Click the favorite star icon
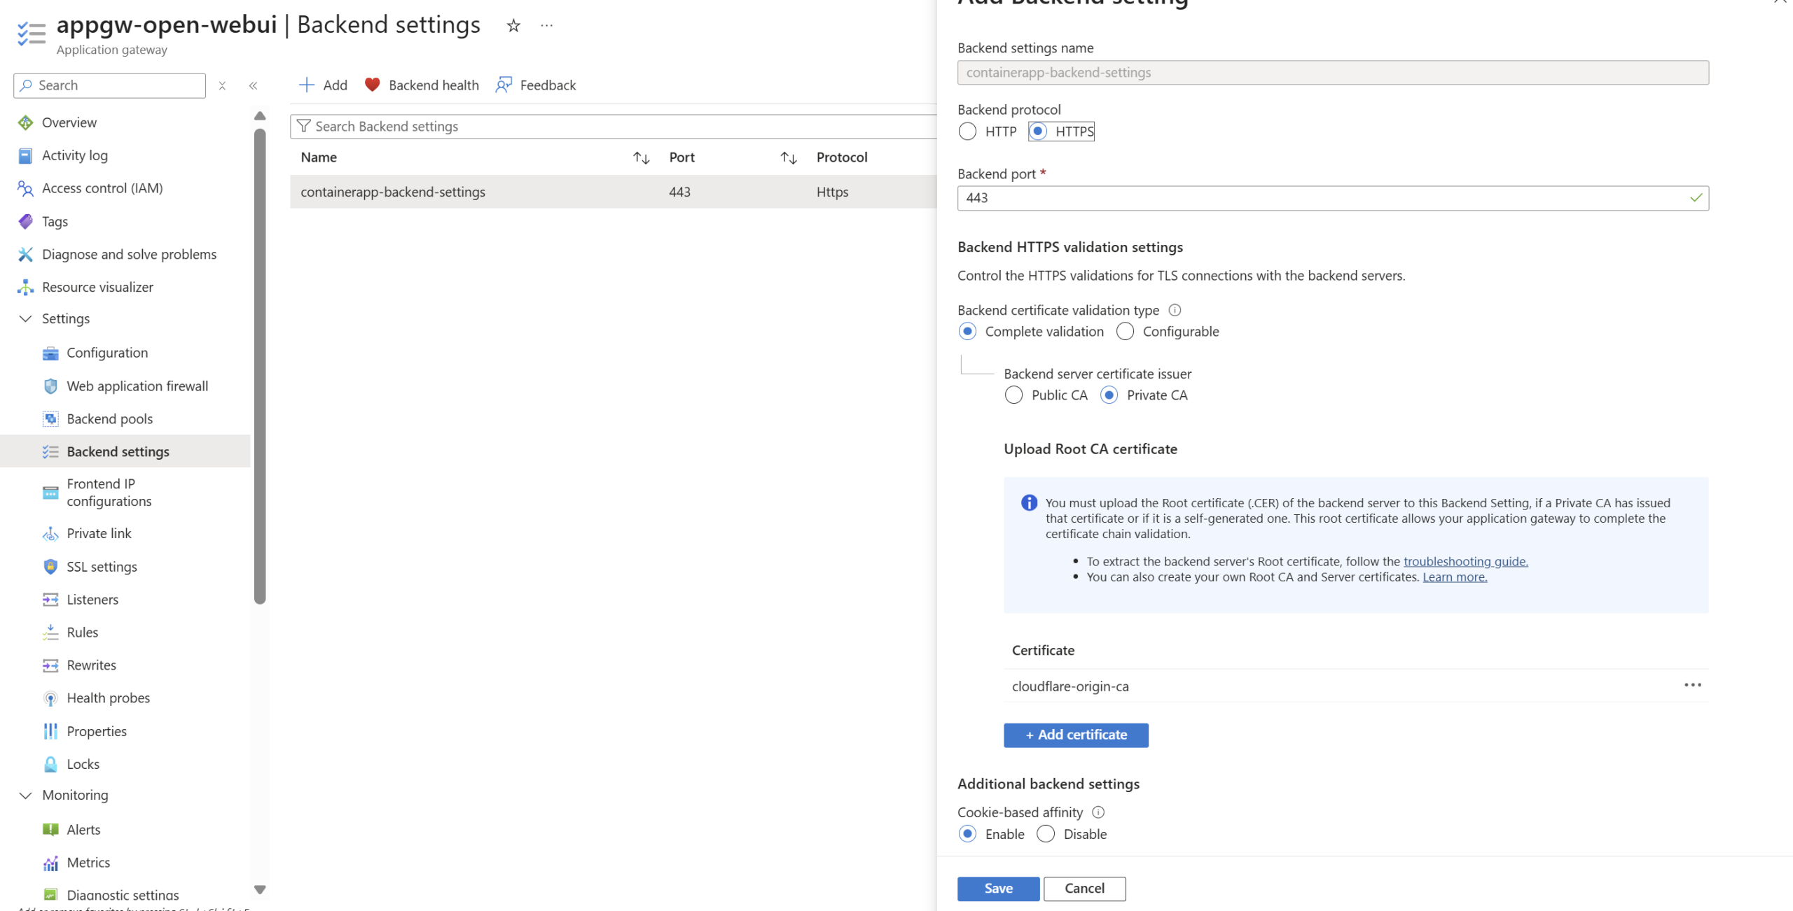 513,26
